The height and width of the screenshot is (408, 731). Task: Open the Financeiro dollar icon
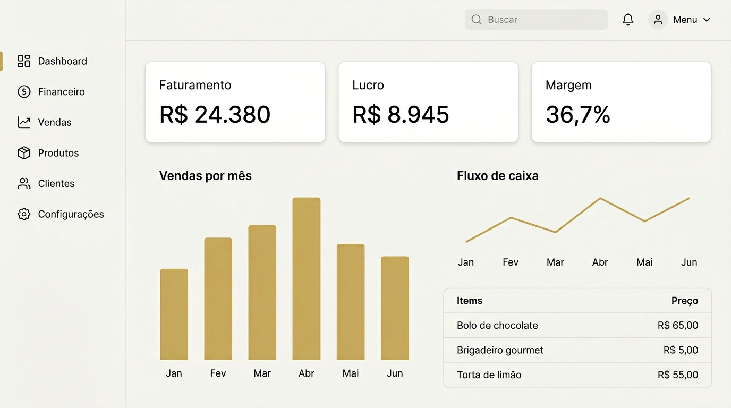[x=23, y=91]
